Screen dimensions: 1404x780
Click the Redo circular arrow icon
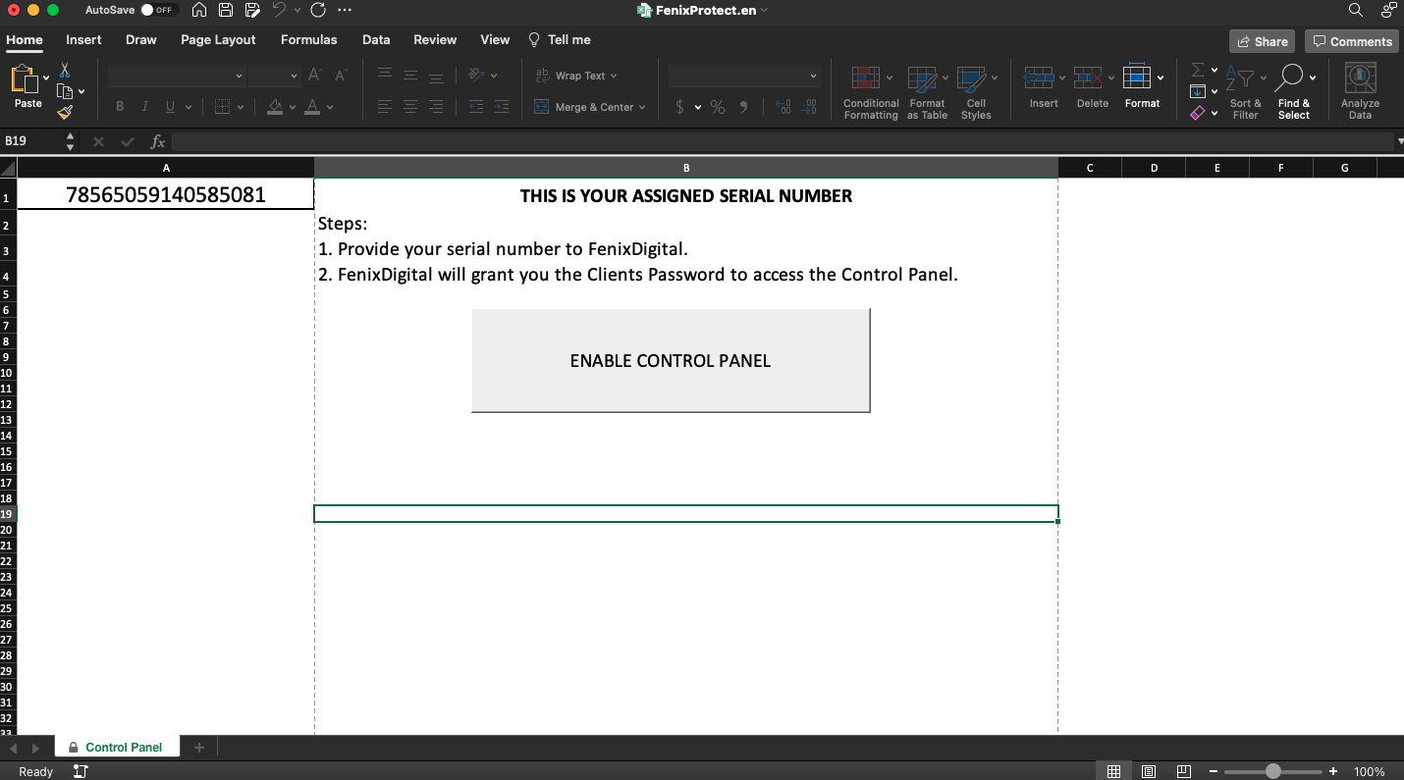[x=317, y=10]
